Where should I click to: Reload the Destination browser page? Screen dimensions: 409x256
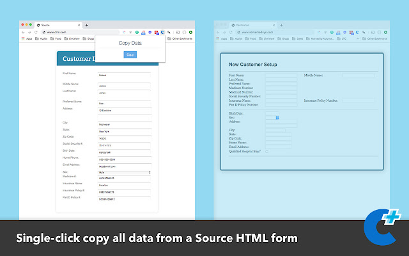tap(232, 31)
